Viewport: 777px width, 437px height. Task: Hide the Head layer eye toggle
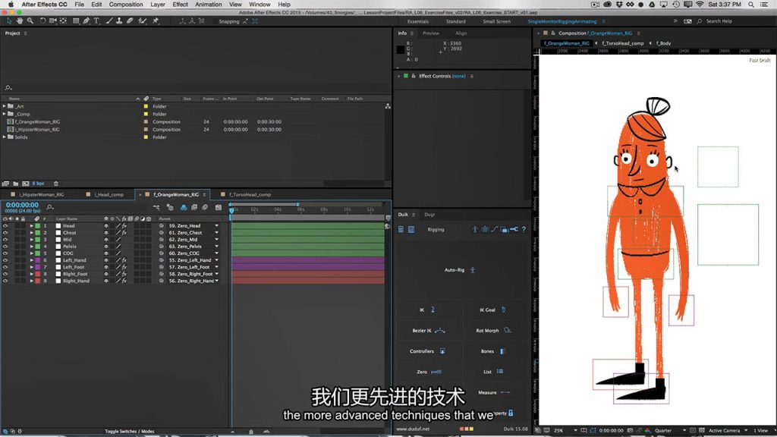(5, 226)
